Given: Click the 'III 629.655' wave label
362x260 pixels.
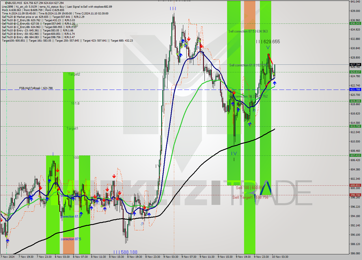Looking at the screenshot, I should [x=268, y=42].
